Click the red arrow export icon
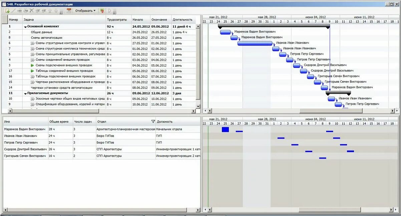 102,11
